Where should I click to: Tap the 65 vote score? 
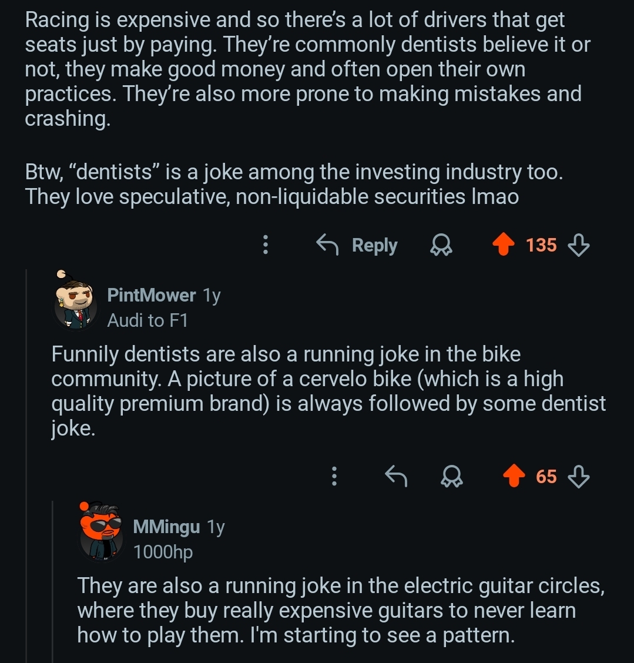point(546,476)
